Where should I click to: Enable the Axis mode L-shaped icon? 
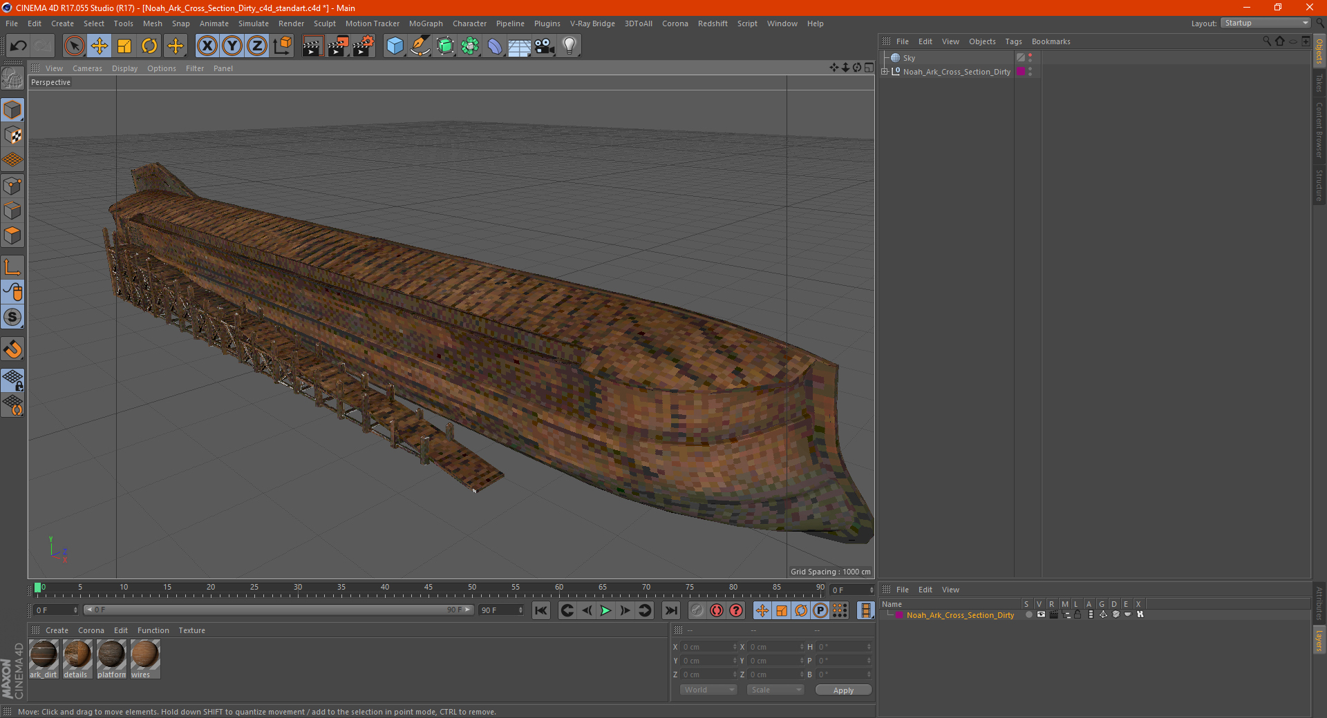point(12,267)
